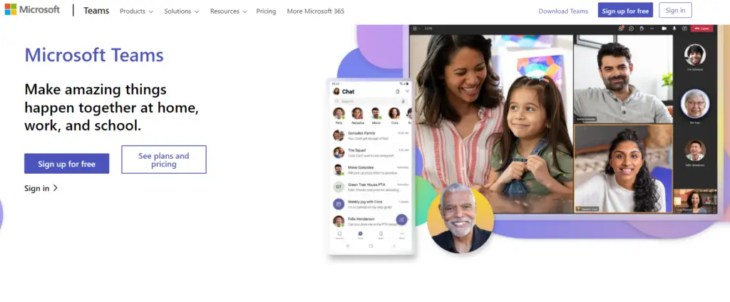Click the phone Search field
Viewport: 730px width, 302px height.
(x=371, y=101)
